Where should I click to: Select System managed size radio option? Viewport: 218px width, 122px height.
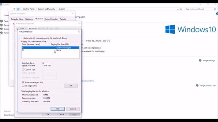point(23,82)
